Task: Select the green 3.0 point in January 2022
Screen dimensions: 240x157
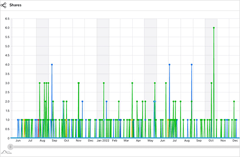Action: click(104, 83)
